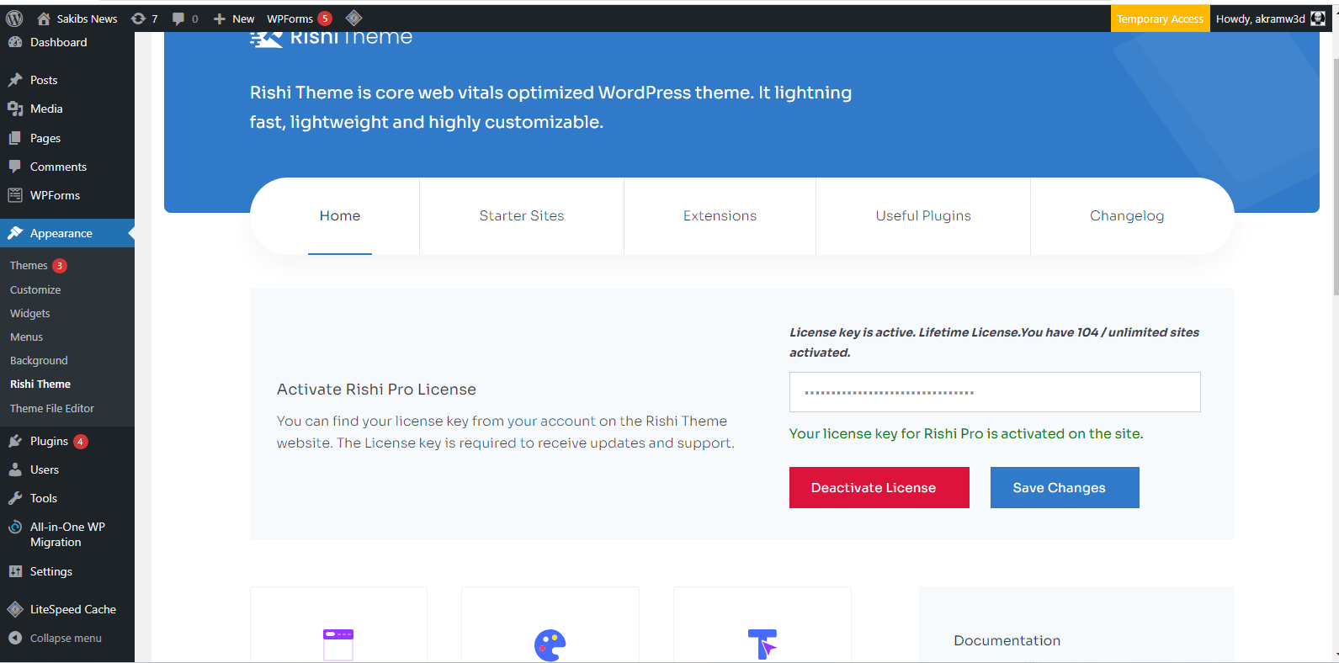View the Changelog tab

pyautogui.click(x=1127, y=216)
